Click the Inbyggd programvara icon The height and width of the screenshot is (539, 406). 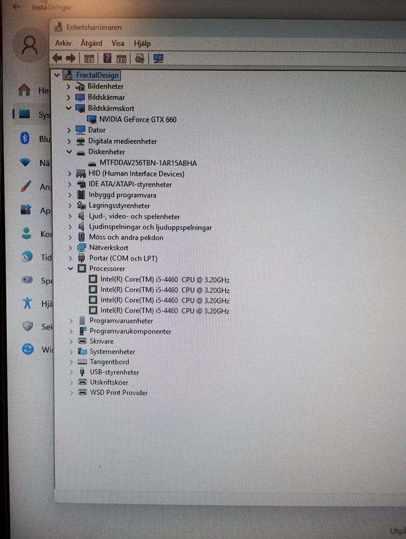click(81, 195)
